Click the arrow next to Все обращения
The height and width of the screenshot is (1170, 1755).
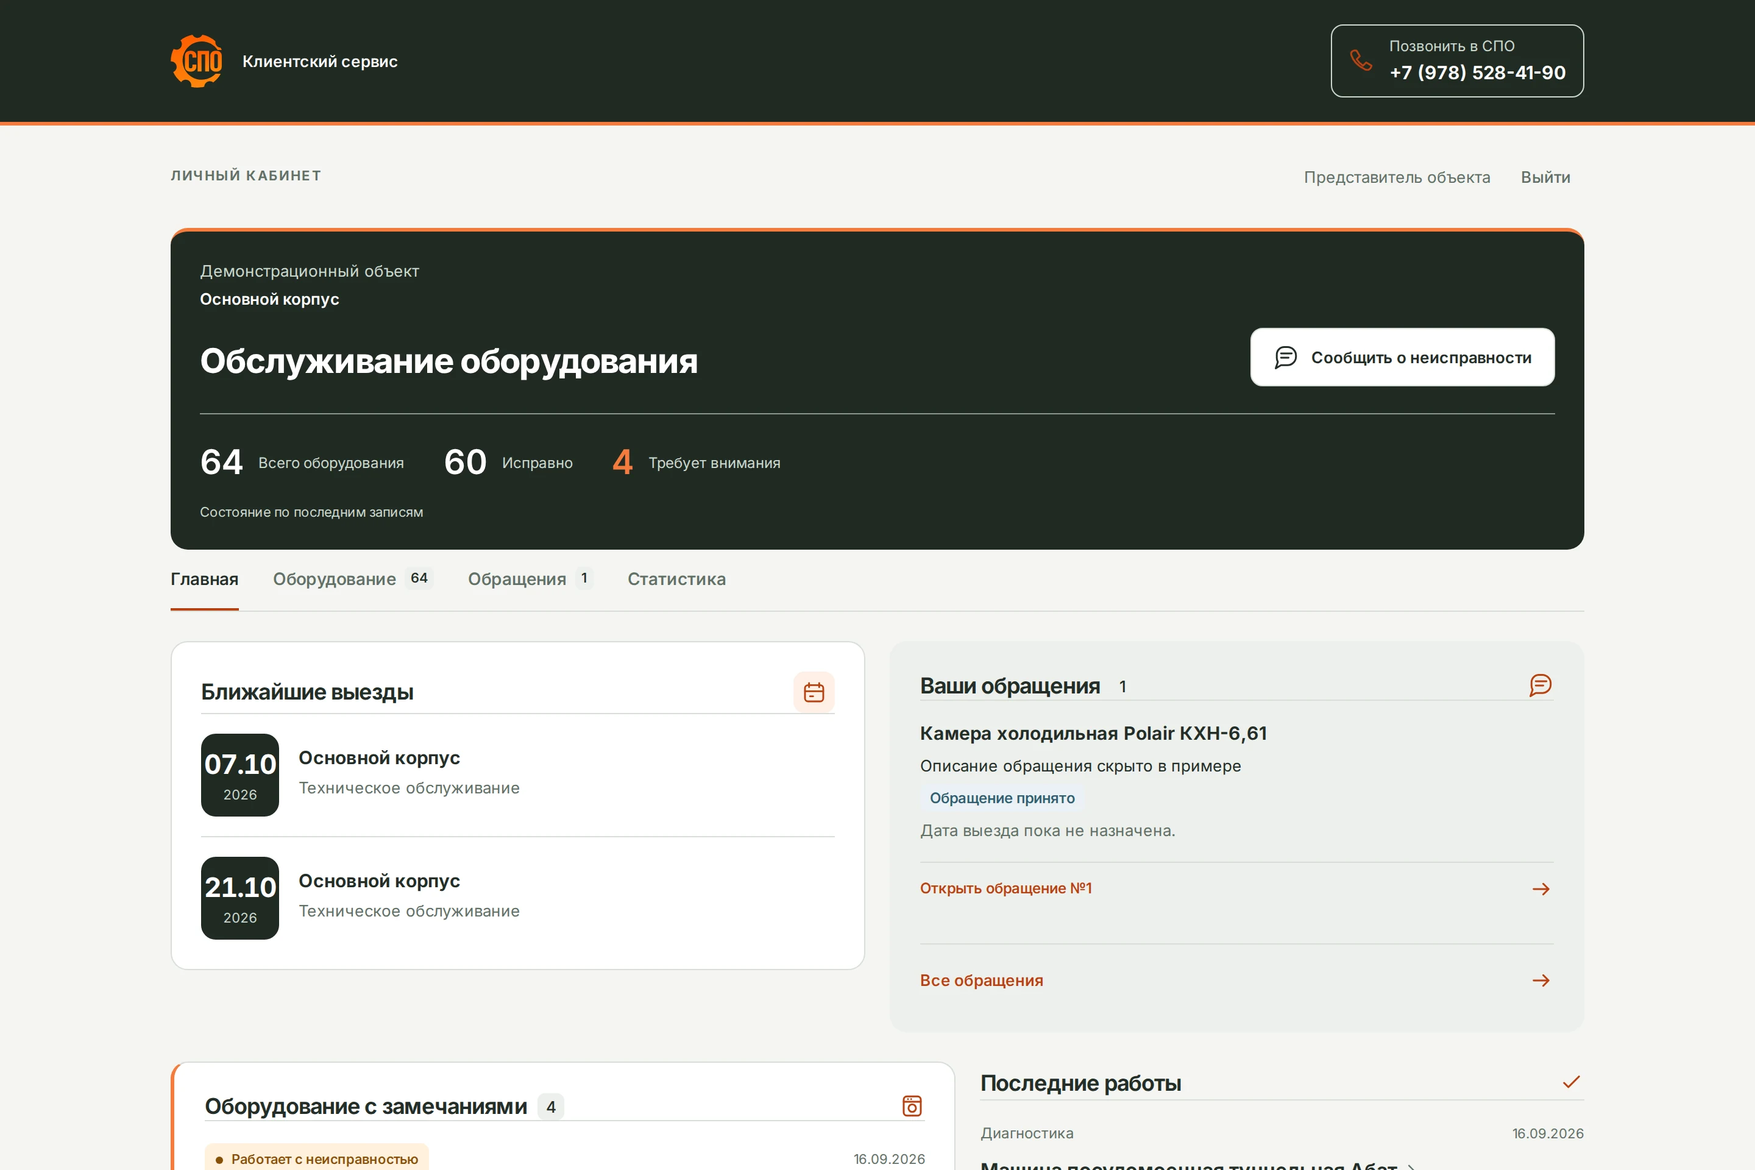[x=1541, y=980]
